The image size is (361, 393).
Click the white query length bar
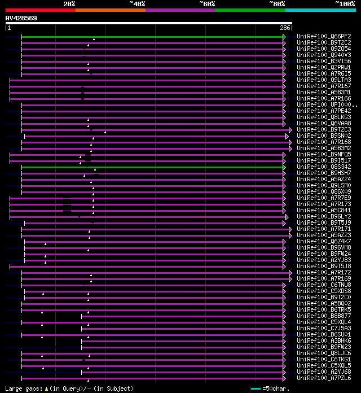(149, 23)
